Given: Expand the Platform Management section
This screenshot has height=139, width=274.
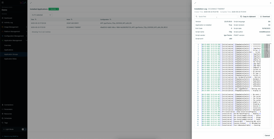Looking at the screenshot, I should 26,31.
